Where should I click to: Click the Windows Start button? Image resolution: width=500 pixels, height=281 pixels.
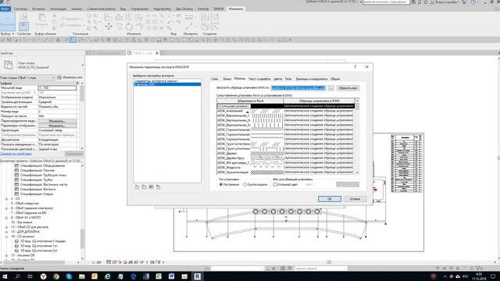[5, 276]
